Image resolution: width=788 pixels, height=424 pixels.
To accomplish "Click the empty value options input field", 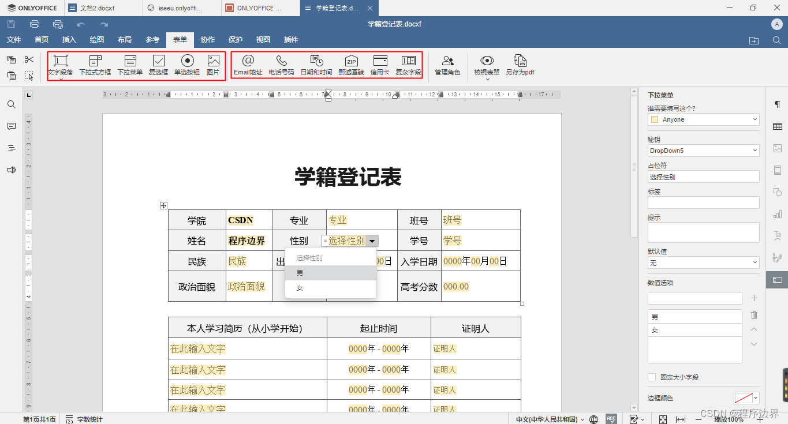I will [695, 298].
